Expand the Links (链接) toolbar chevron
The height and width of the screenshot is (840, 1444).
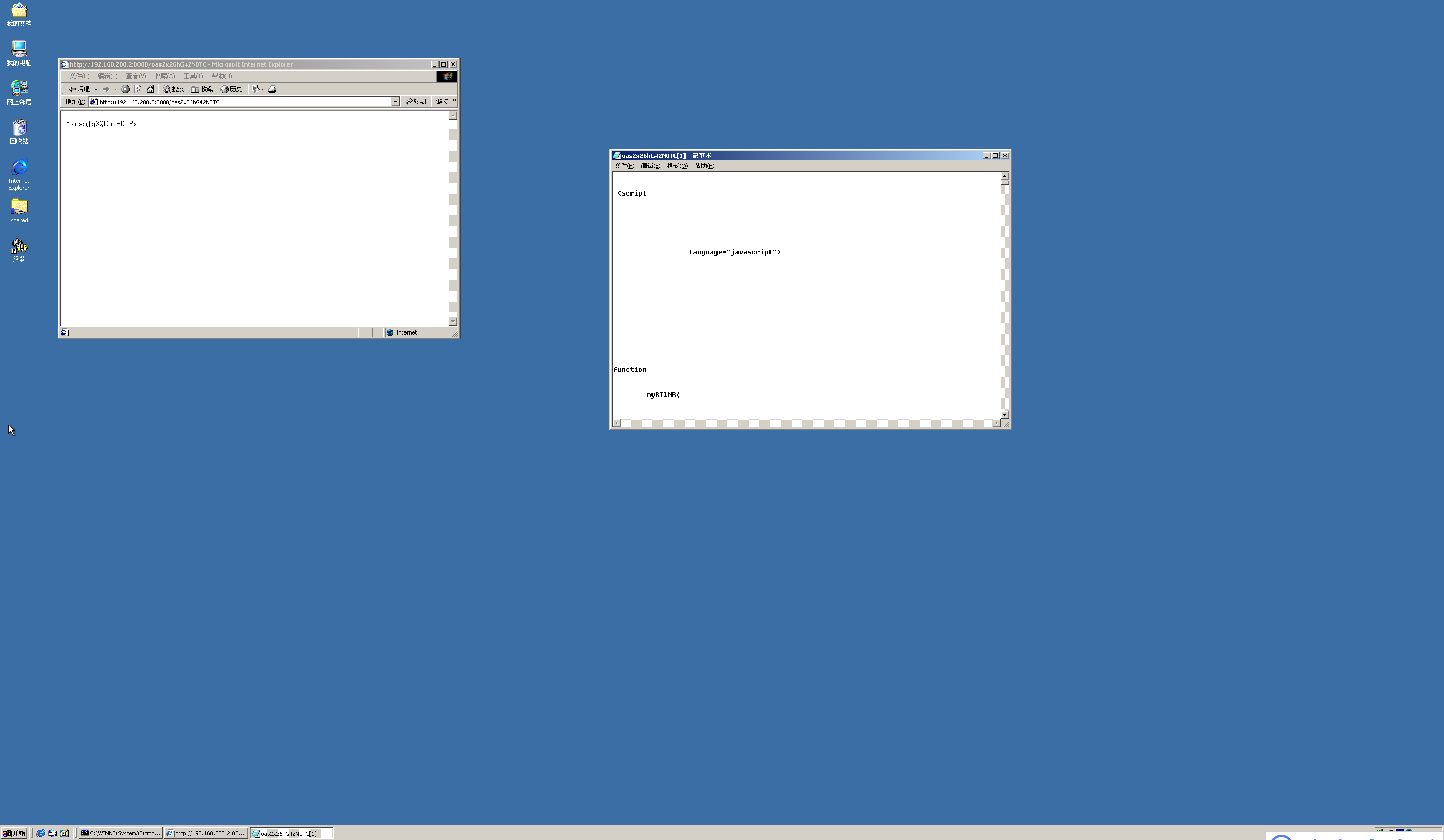tap(454, 101)
